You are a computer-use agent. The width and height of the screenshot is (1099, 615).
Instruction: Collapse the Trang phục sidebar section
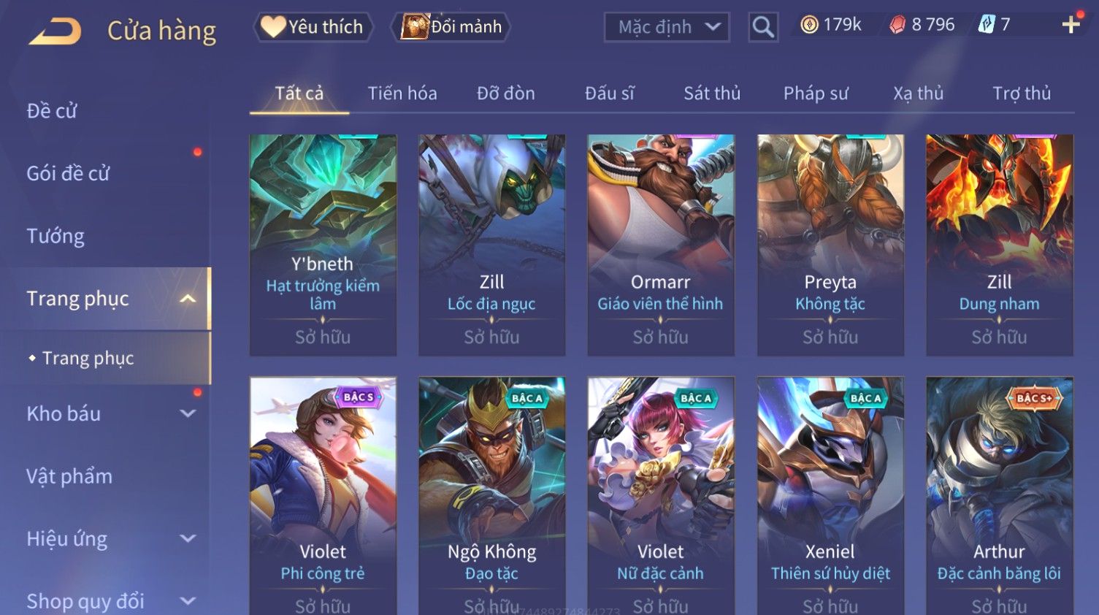[x=188, y=299]
